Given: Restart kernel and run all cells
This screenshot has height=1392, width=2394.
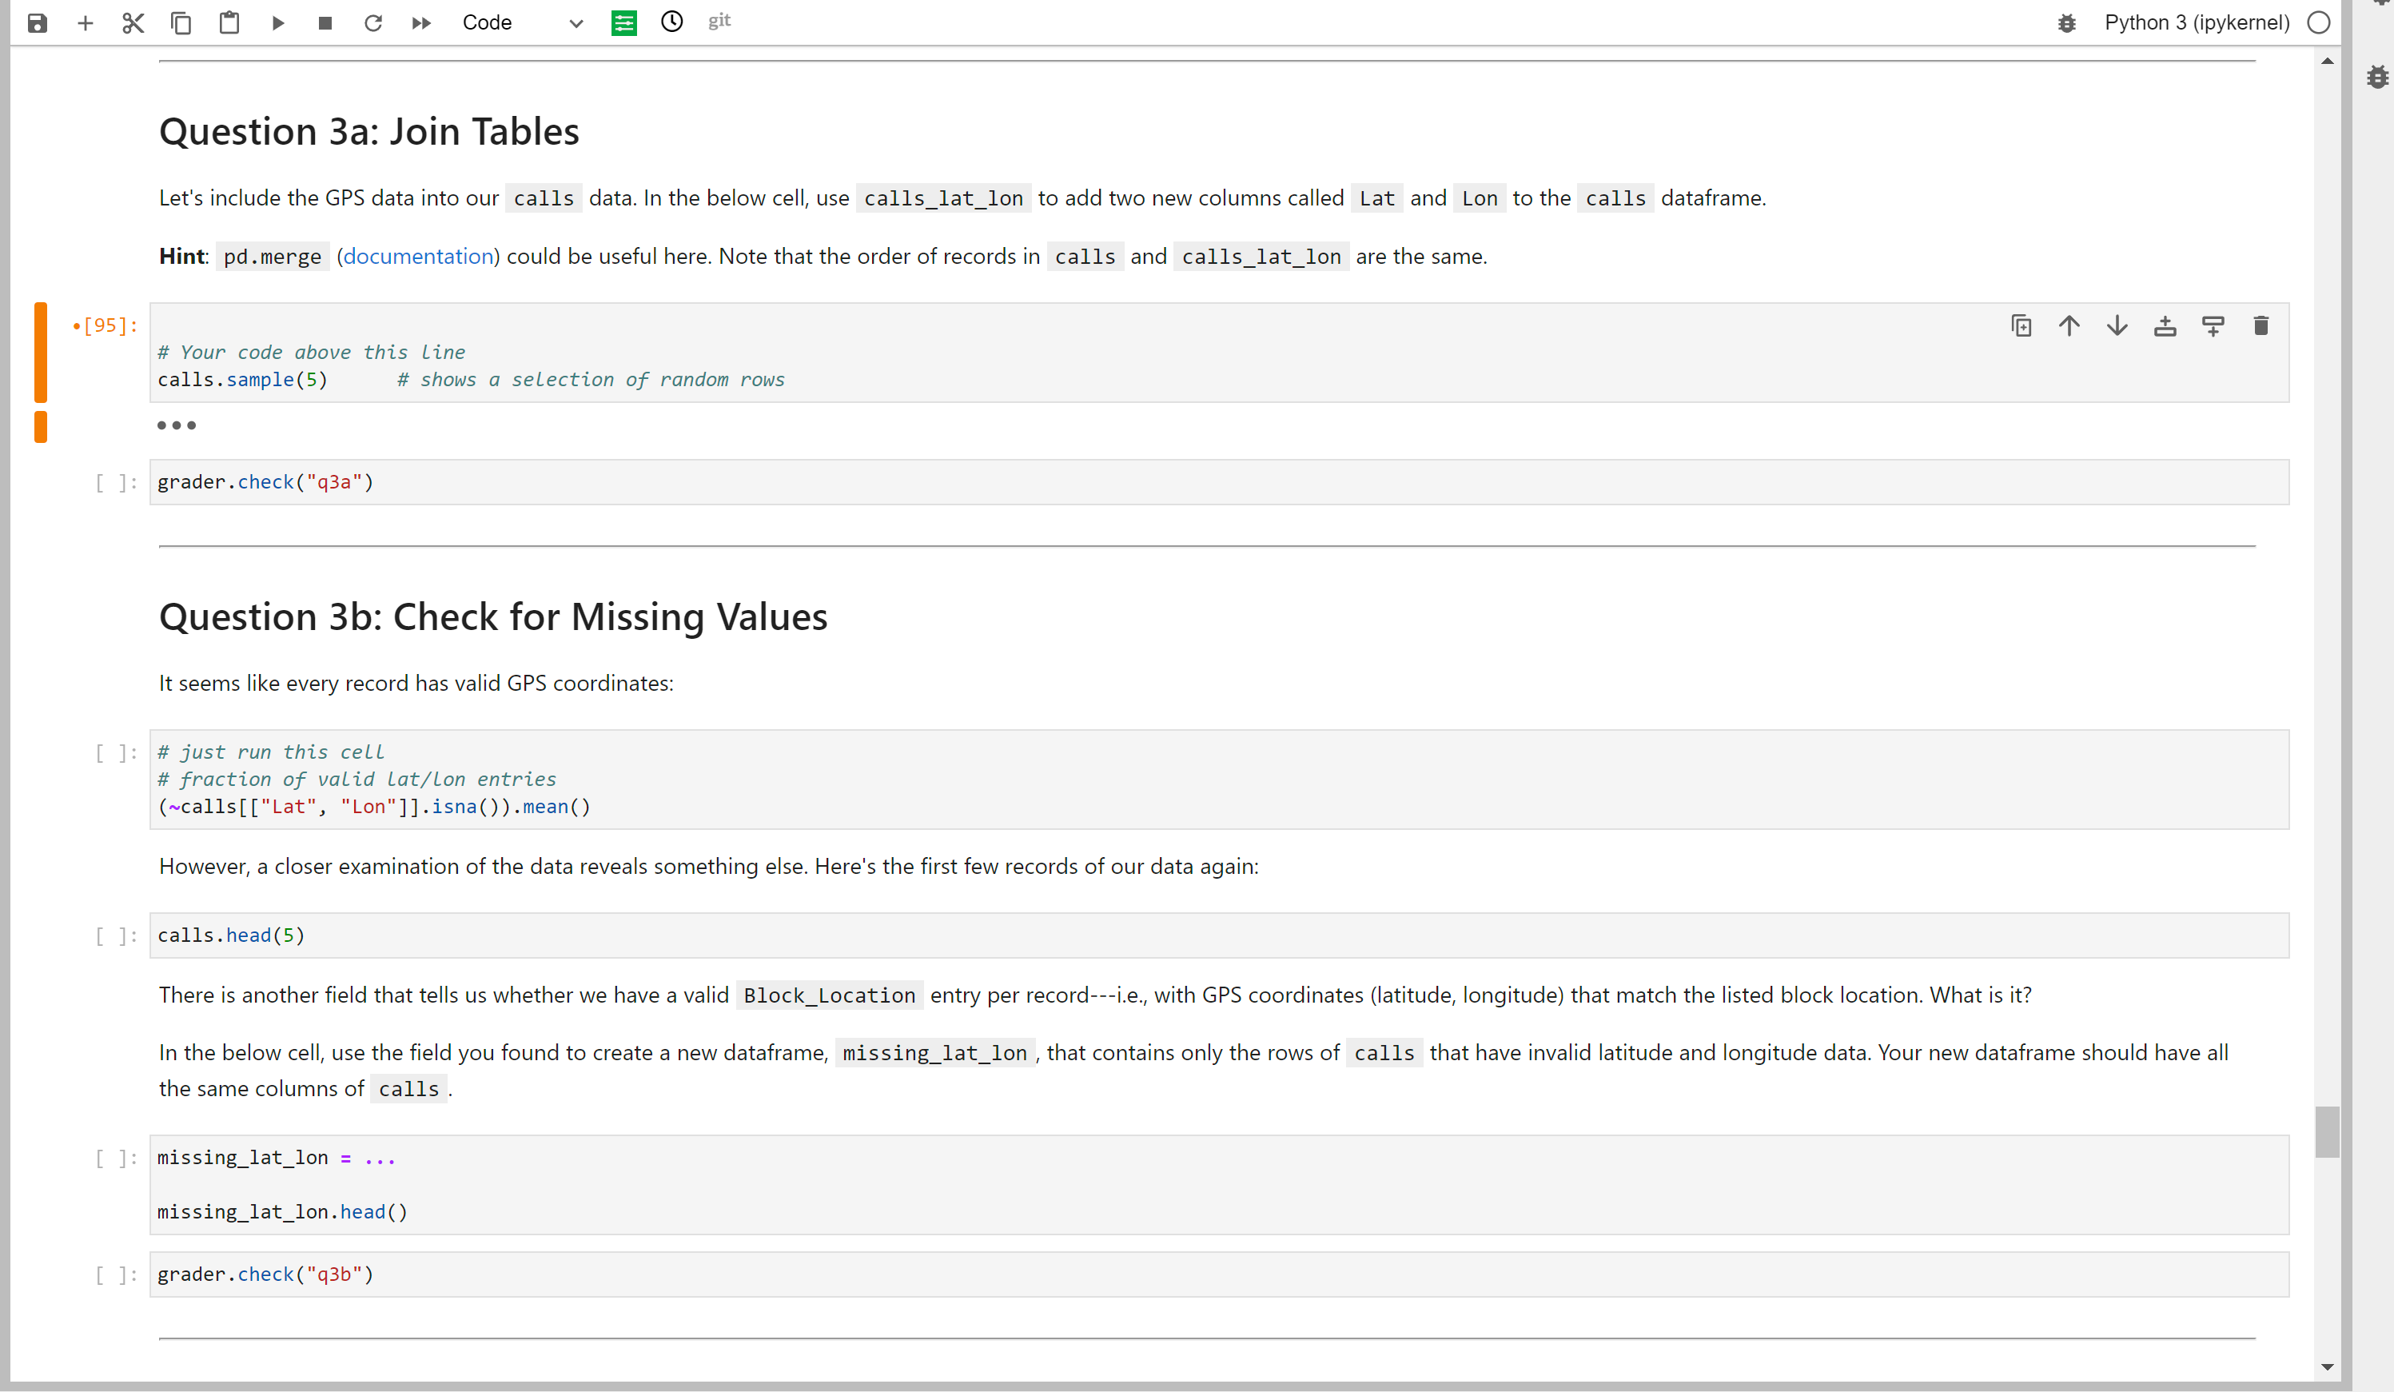Looking at the screenshot, I should tap(421, 23).
